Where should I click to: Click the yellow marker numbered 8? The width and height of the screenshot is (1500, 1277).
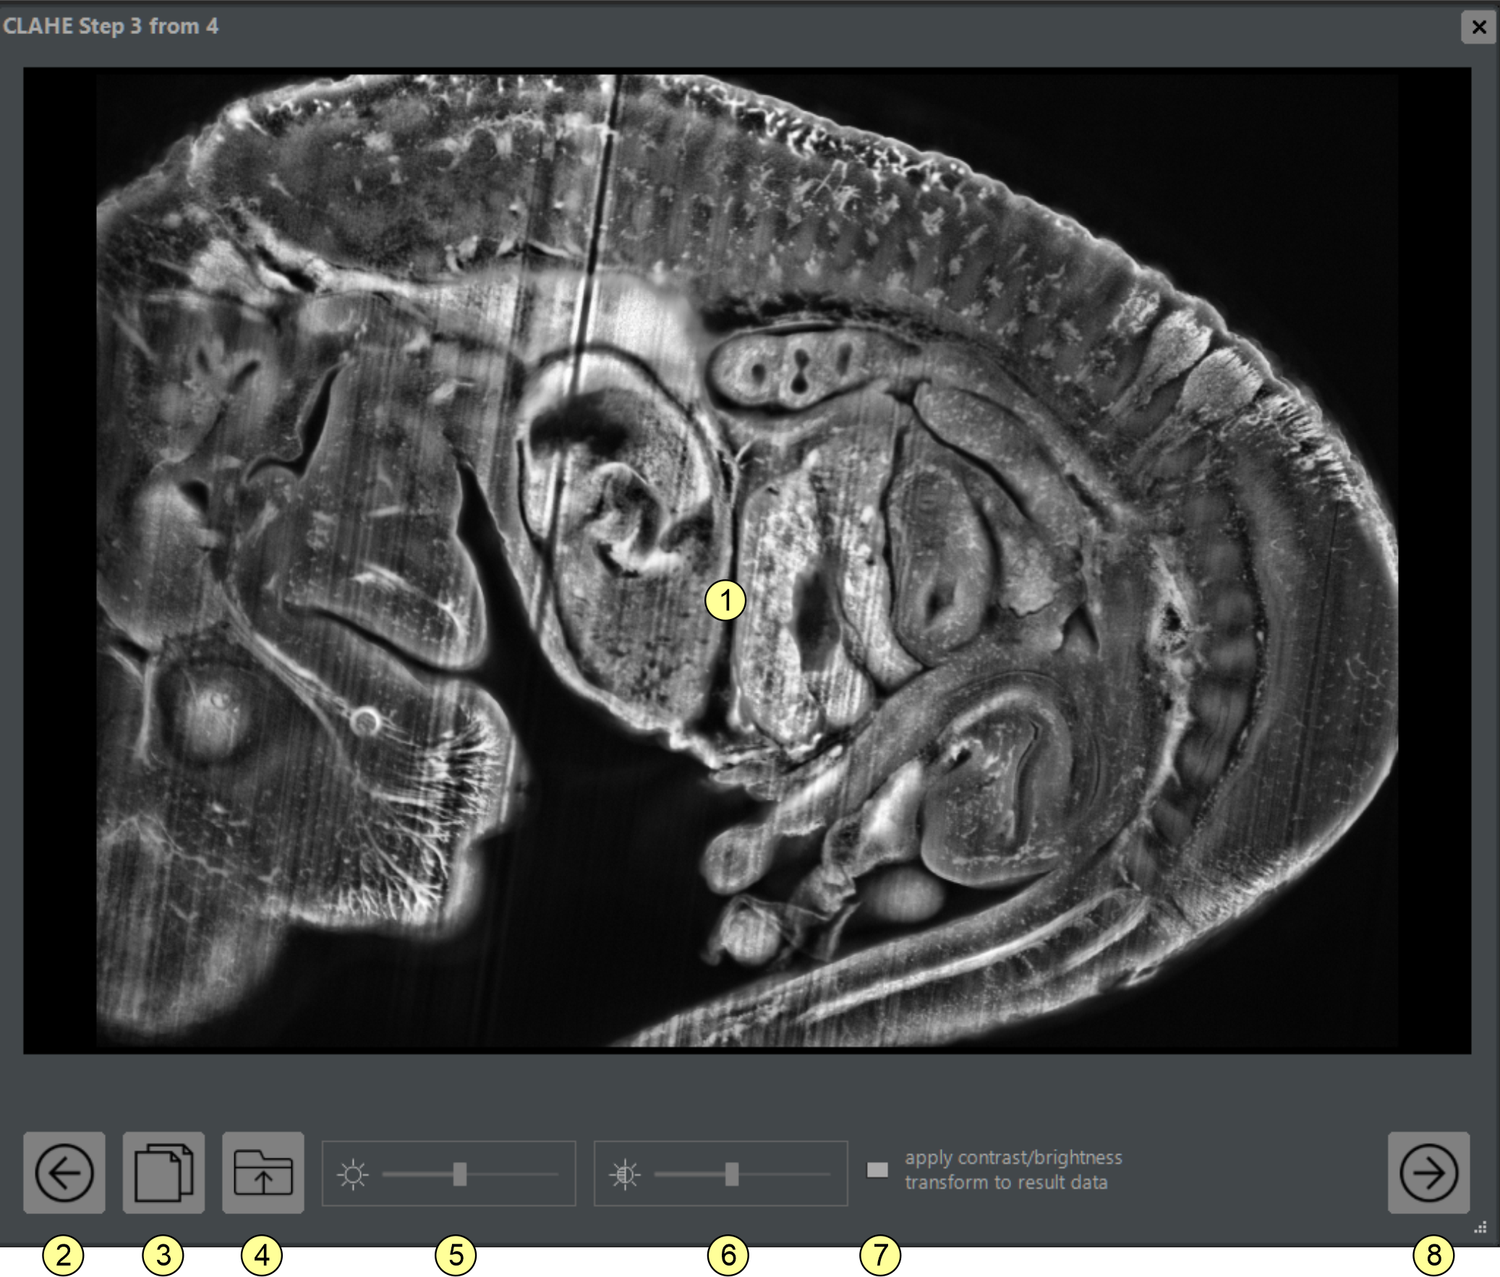1433,1255
